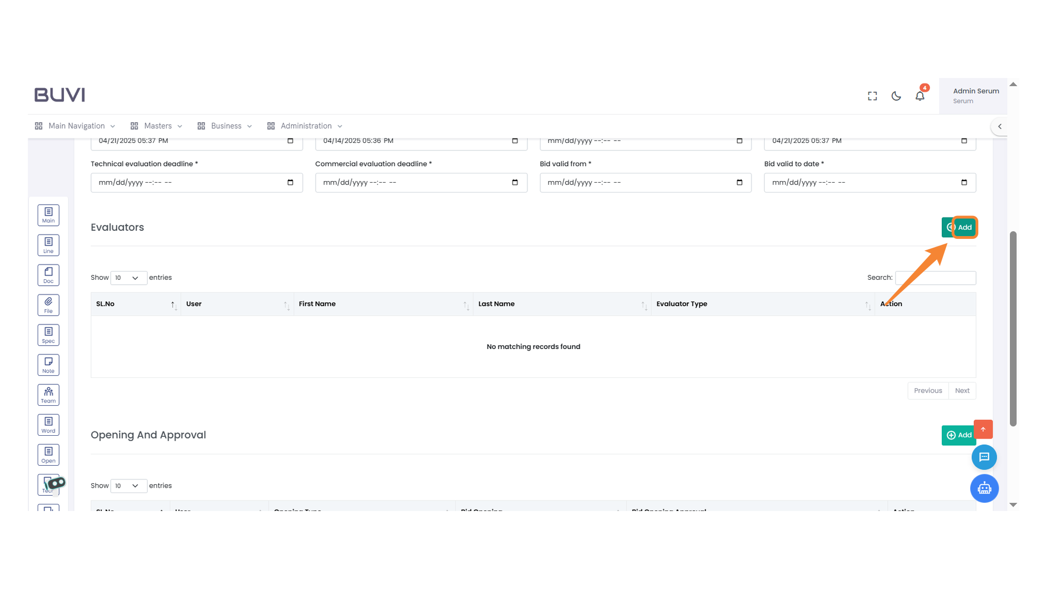This screenshot has width=1047, height=589.
Task: Expand Evaluators show entries dropdown
Action: point(128,278)
